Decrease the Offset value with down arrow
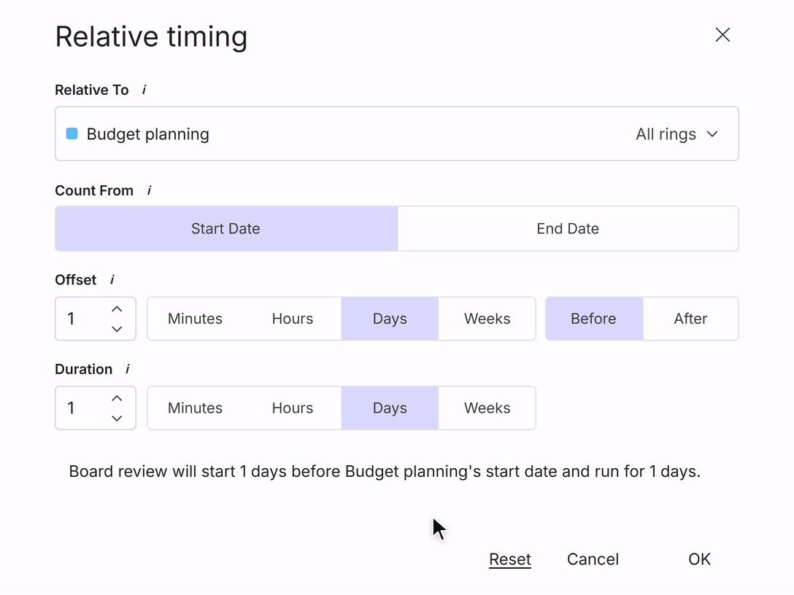This screenshot has height=595, width=794. 117,329
